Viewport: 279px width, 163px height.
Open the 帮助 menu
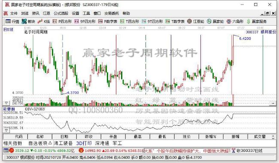pos(126,13)
